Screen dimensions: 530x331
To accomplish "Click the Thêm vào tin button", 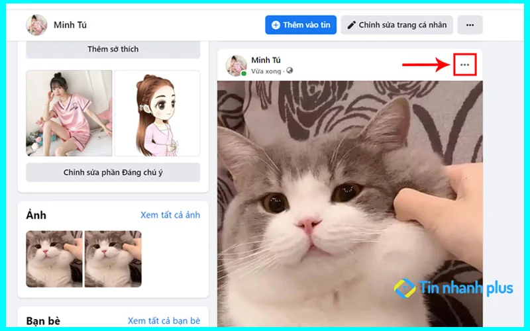I will pyautogui.click(x=301, y=25).
